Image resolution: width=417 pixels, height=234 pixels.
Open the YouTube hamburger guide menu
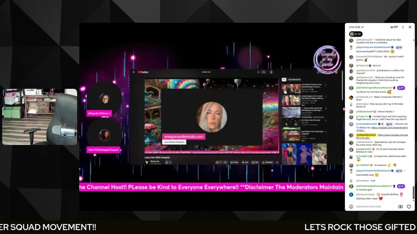(x=134, y=72)
